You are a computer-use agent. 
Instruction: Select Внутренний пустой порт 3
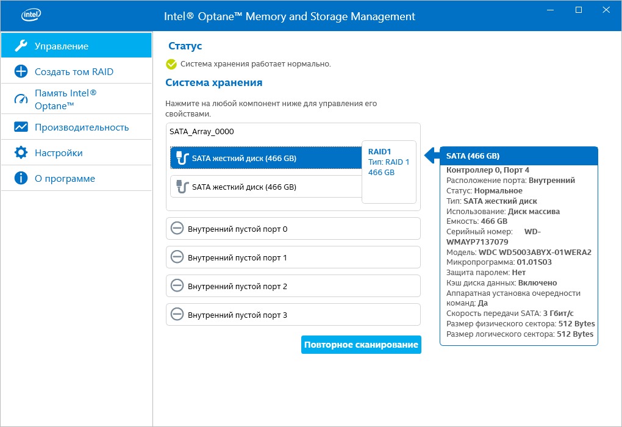(x=293, y=315)
